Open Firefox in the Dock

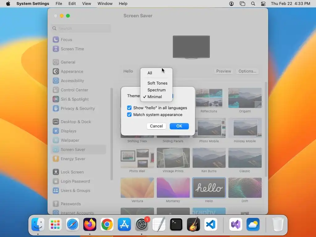point(90,224)
